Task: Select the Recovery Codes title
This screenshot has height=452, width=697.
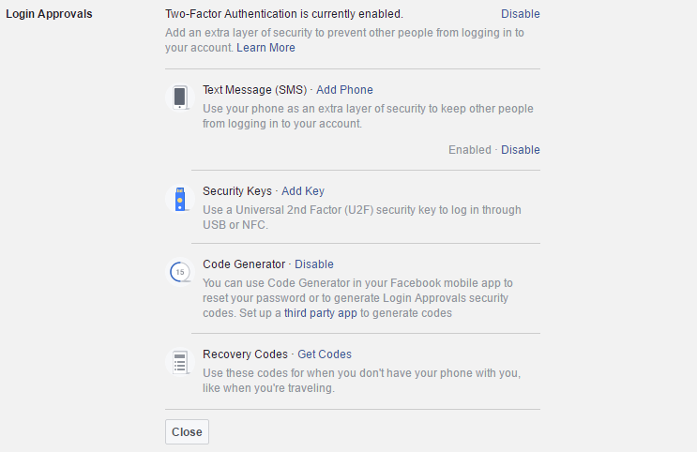Action: [x=246, y=354]
